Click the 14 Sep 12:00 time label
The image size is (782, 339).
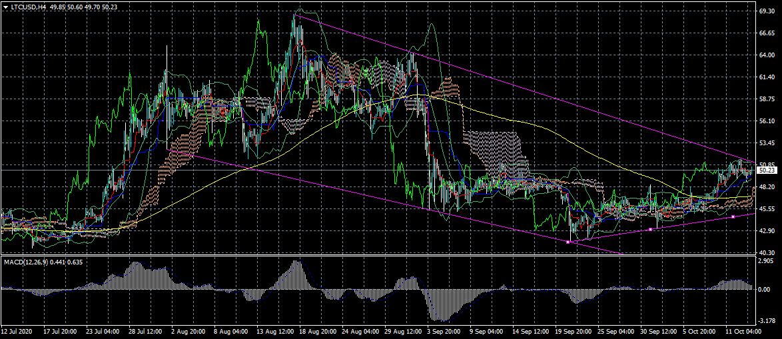pyautogui.click(x=530, y=331)
